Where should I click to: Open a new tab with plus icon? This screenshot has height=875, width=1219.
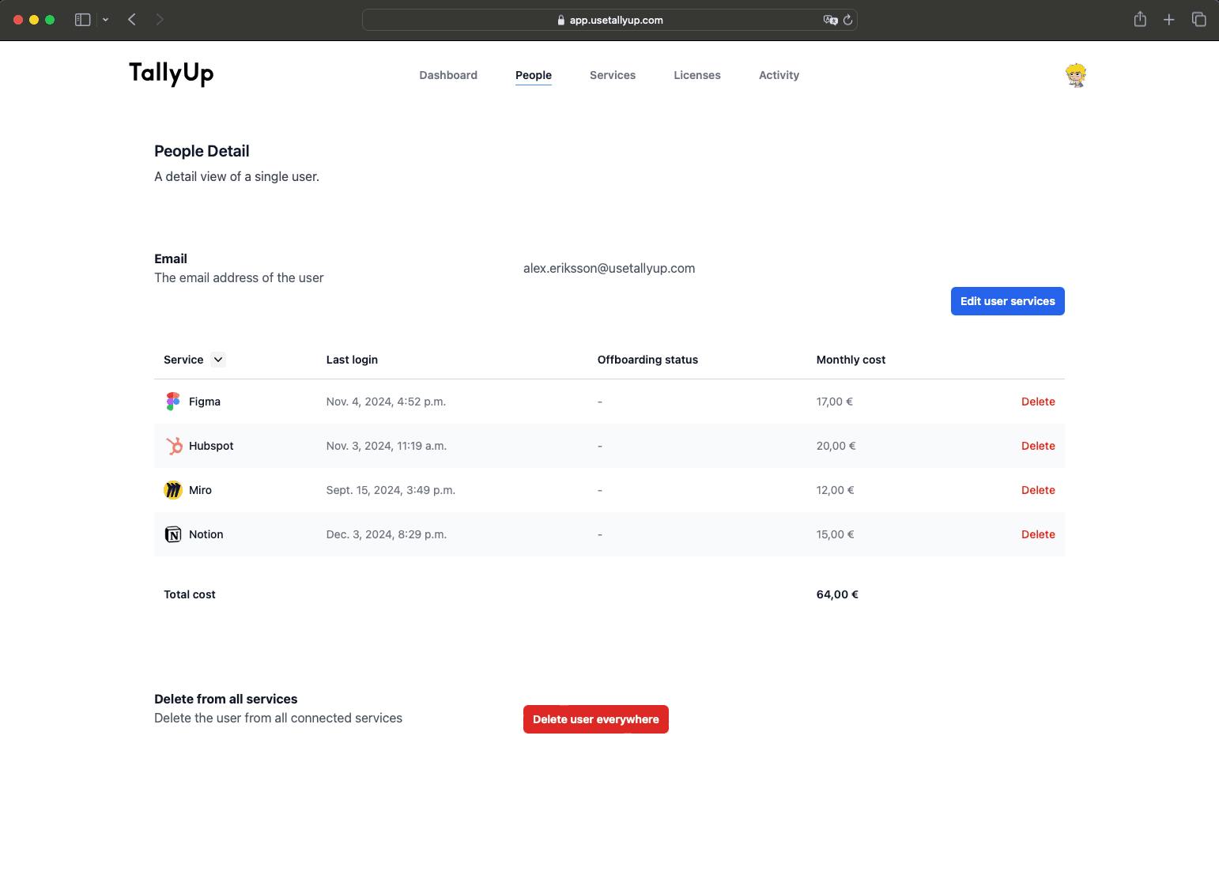pyautogui.click(x=1168, y=20)
